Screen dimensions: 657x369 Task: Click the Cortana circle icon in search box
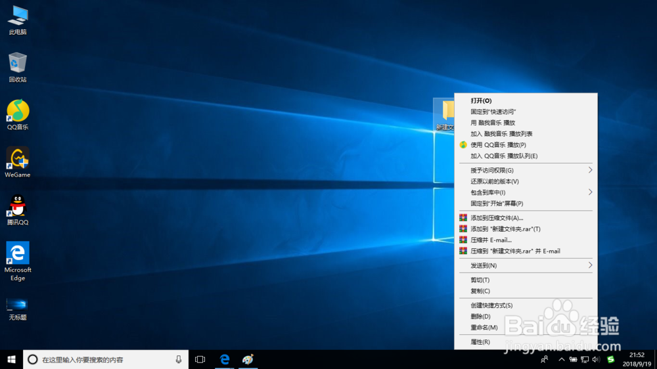coord(33,359)
